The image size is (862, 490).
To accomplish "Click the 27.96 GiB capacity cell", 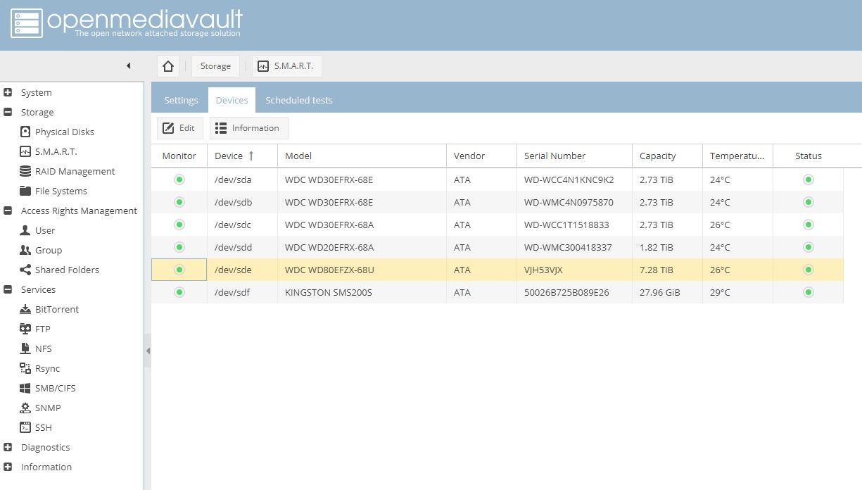I will 667,292.
